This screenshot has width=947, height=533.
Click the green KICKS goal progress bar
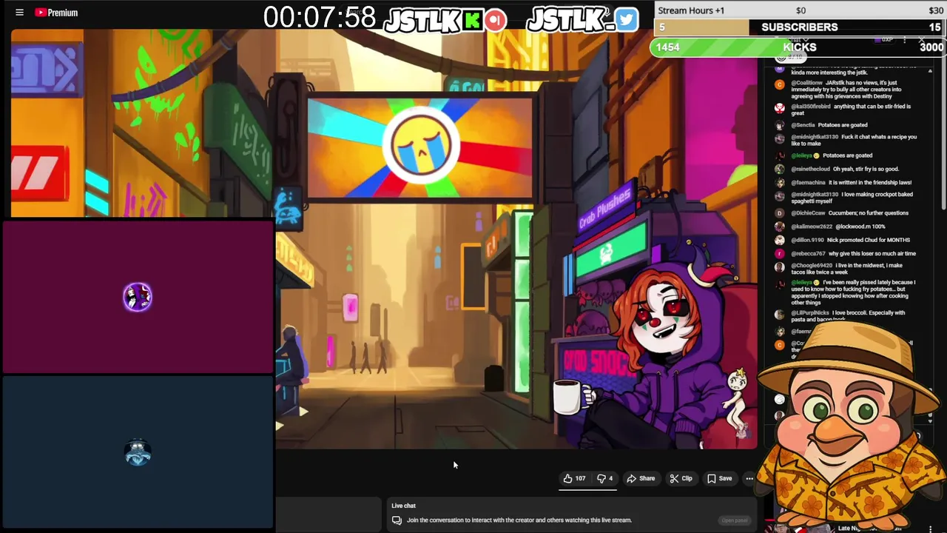pyautogui.click(x=799, y=47)
